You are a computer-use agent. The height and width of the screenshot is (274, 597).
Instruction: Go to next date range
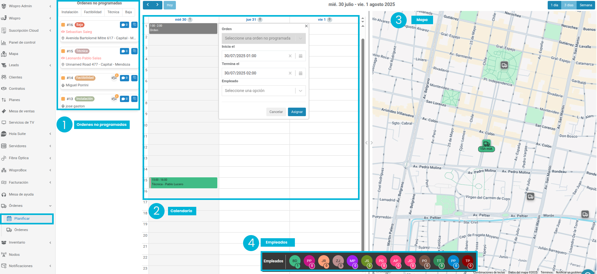tap(157, 5)
